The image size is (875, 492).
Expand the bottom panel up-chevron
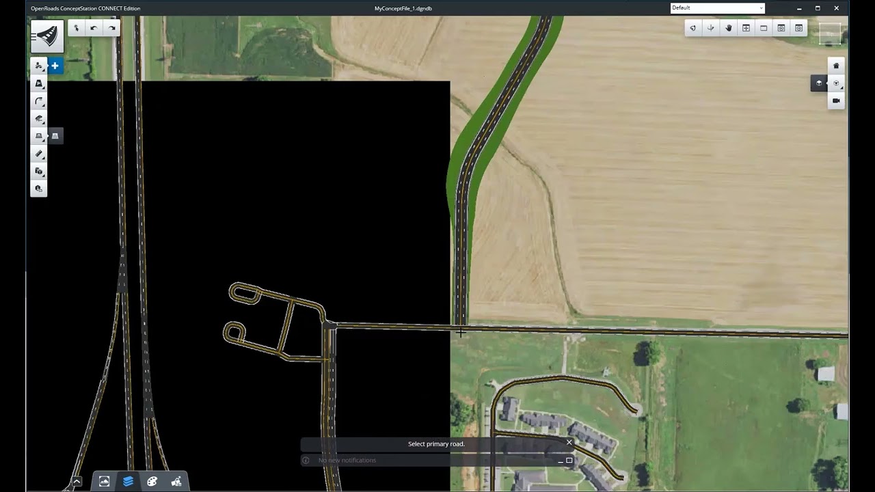click(77, 481)
